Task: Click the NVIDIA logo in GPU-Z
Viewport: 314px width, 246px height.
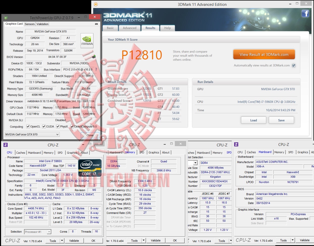Action: click(x=87, y=41)
